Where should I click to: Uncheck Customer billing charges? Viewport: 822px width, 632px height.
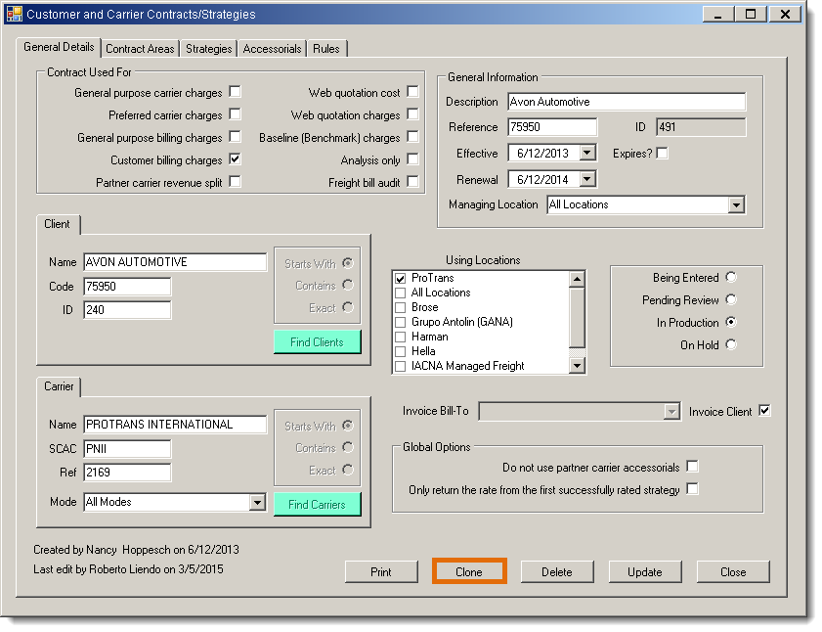[x=235, y=159]
